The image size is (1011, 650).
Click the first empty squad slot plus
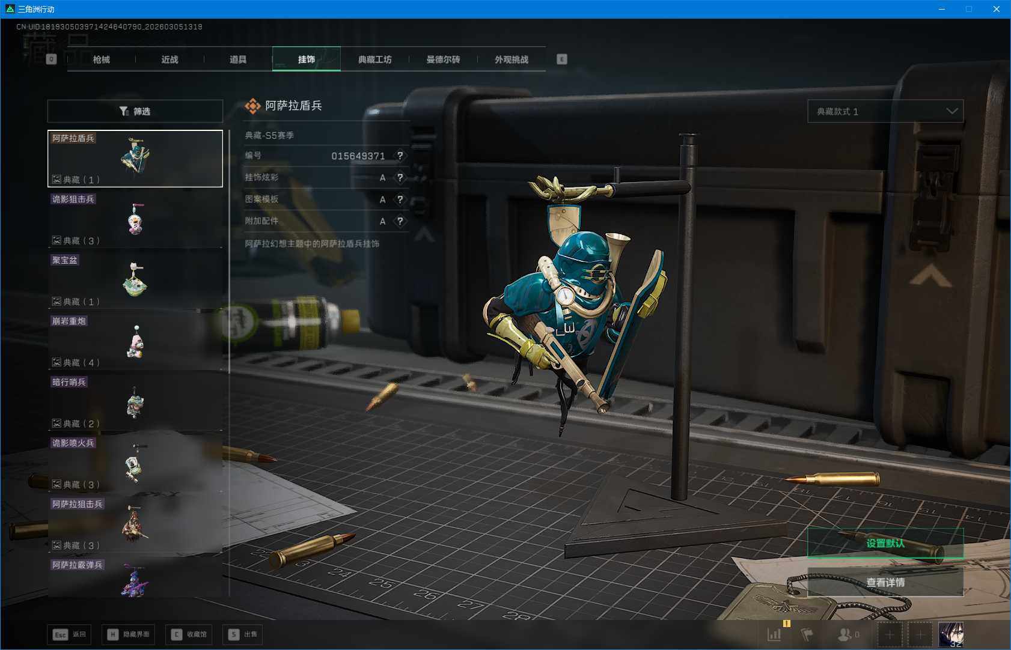point(890,634)
